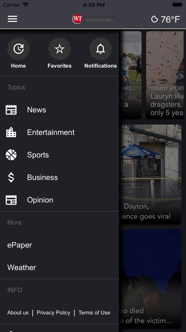Tap the hamburger menu icon
This screenshot has height=332, width=186.
click(x=12, y=19)
